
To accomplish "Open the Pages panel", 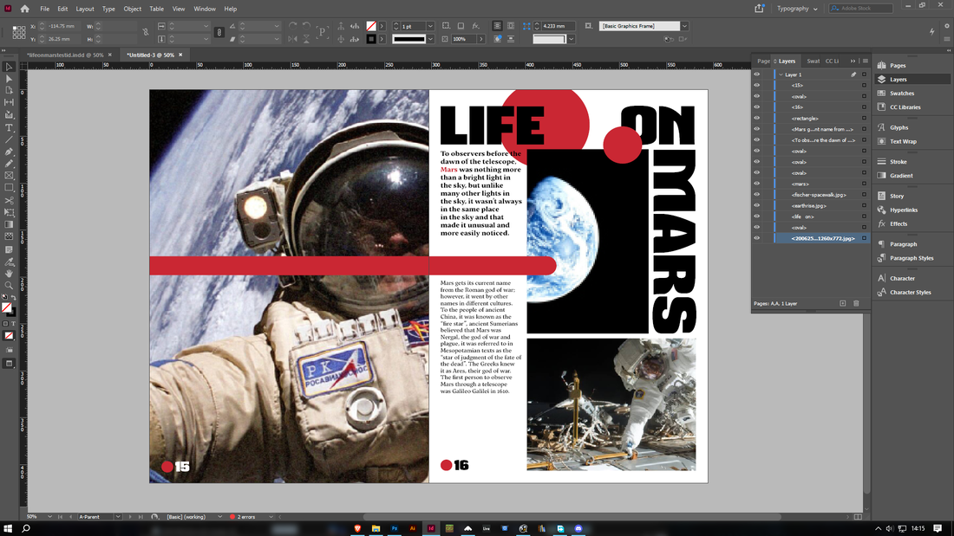I will [898, 66].
